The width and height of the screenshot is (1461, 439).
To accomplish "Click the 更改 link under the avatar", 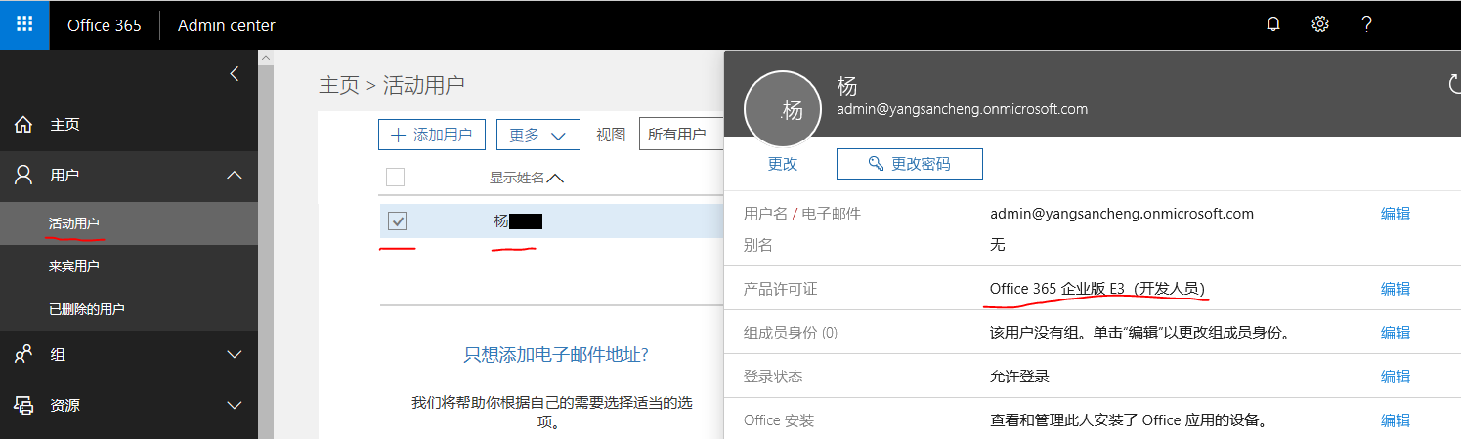I will coord(783,164).
